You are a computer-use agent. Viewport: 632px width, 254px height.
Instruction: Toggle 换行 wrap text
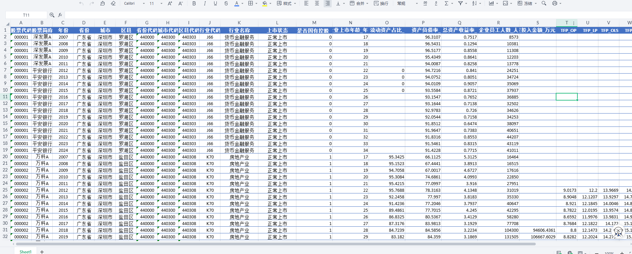tap(381, 3)
